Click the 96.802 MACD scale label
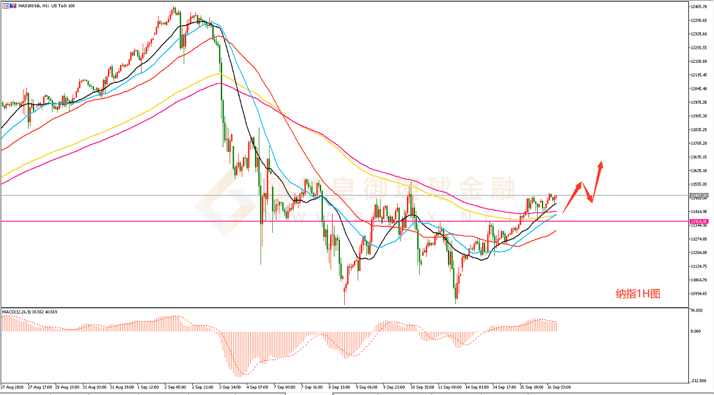Screen dimensions: 714x395 (x=697, y=311)
